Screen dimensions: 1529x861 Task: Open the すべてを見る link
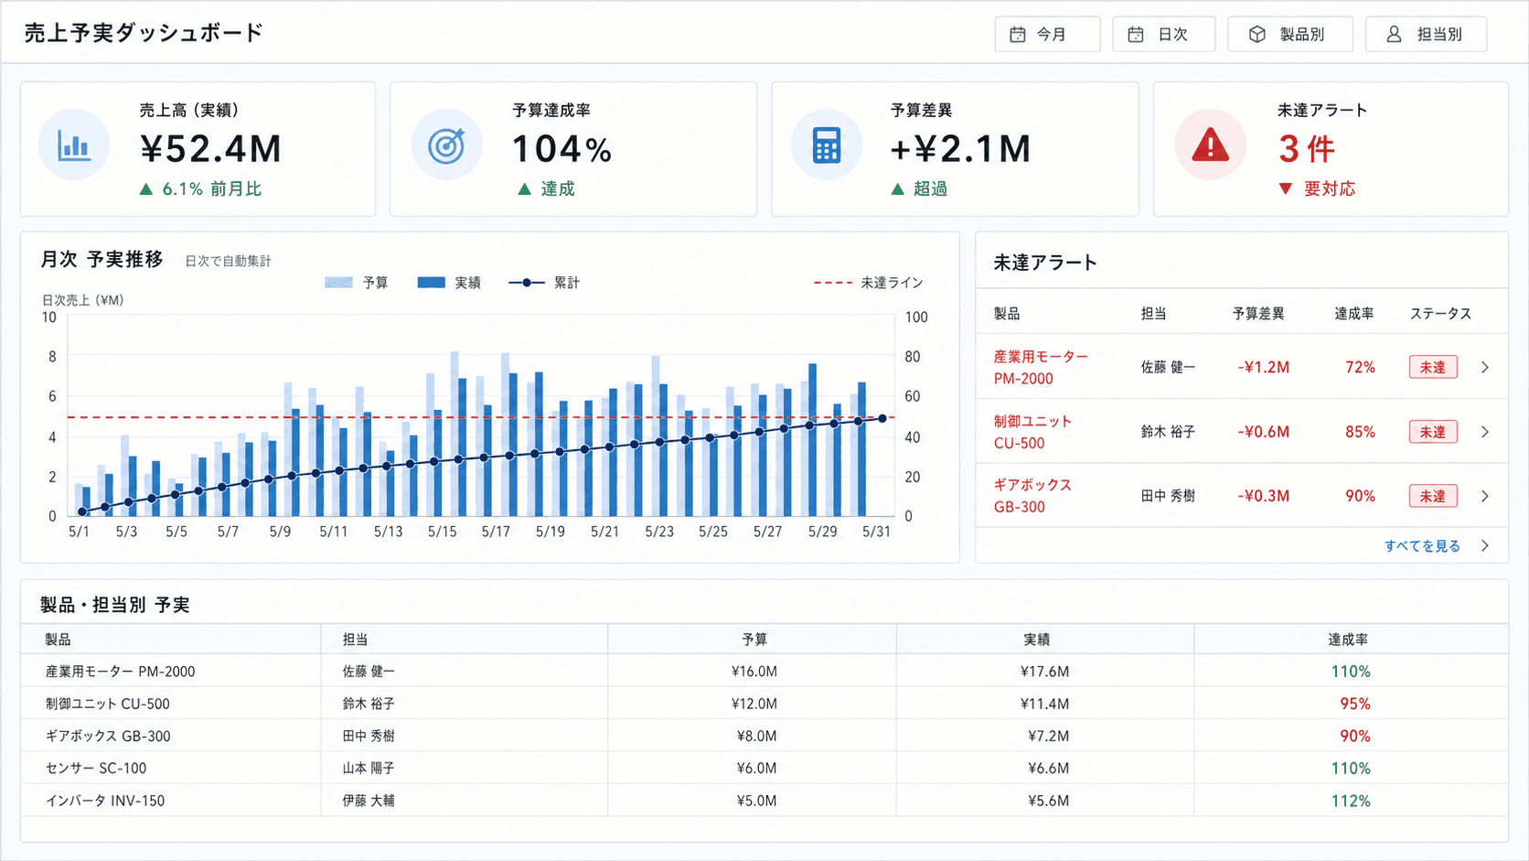pyautogui.click(x=1422, y=546)
